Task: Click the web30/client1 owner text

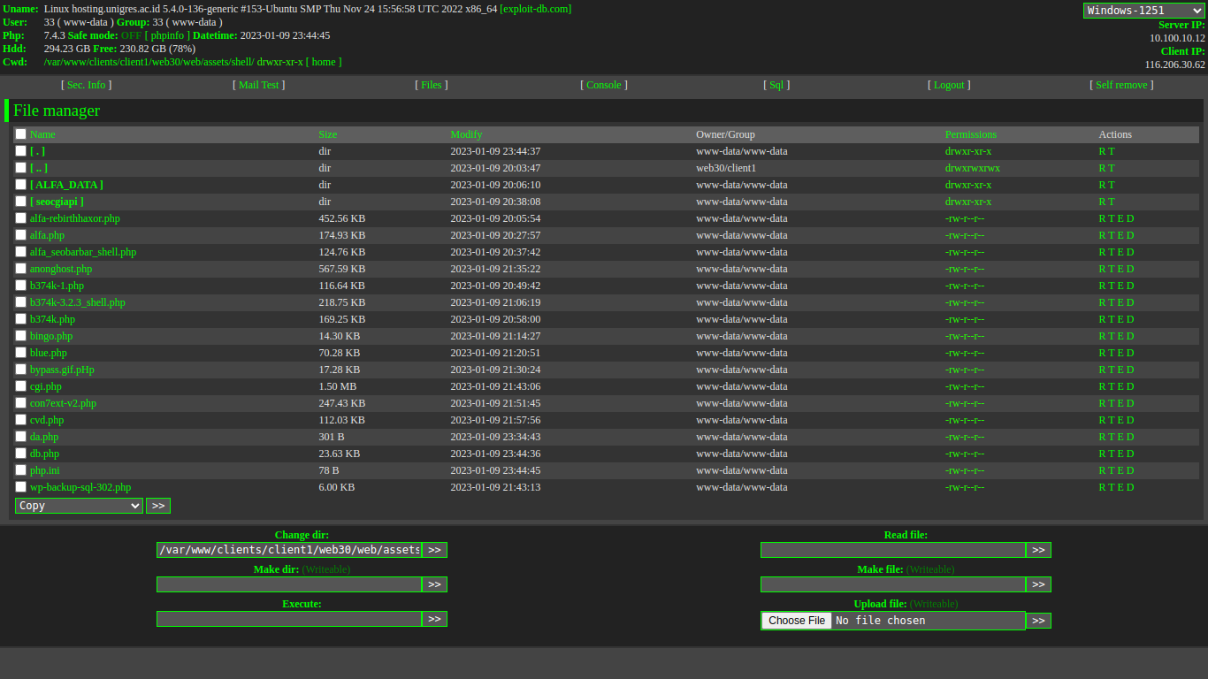Action: click(x=726, y=168)
